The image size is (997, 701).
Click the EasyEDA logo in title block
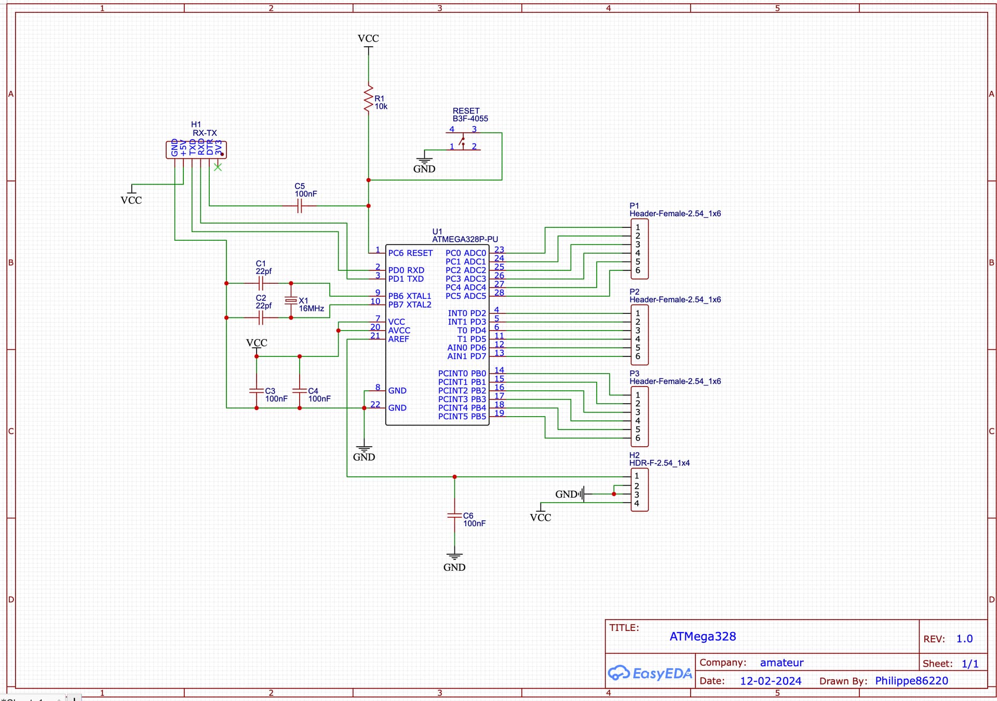pos(650,673)
